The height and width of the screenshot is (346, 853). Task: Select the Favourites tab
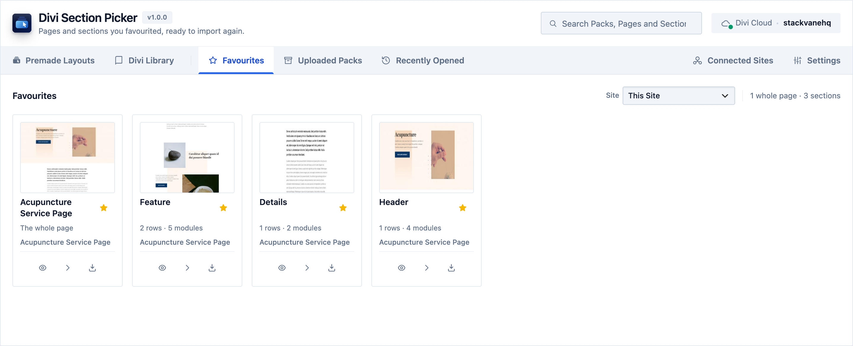pyautogui.click(x=236, y=60)
